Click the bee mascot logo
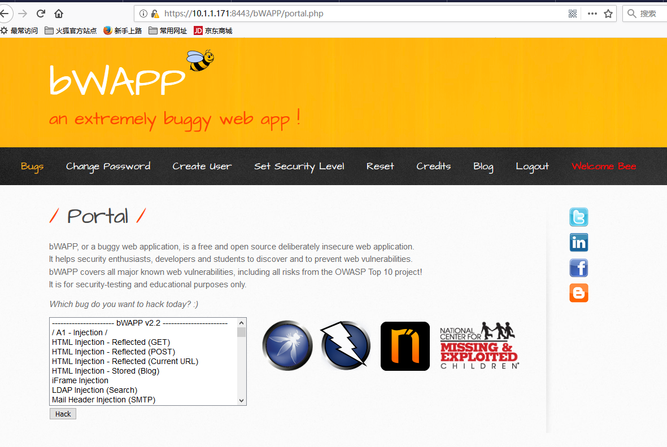This screenshot has height=447, width=667. click(x=200, y=60)
